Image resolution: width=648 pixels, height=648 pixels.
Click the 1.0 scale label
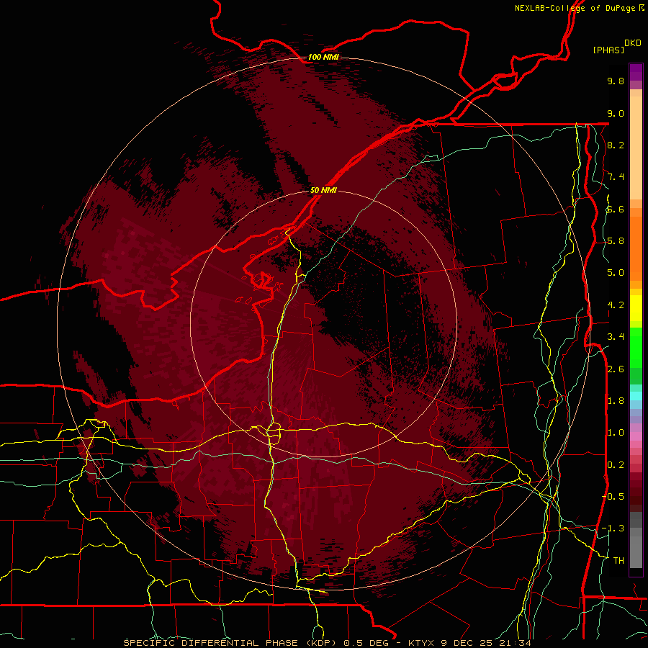[x=616, y=433]
